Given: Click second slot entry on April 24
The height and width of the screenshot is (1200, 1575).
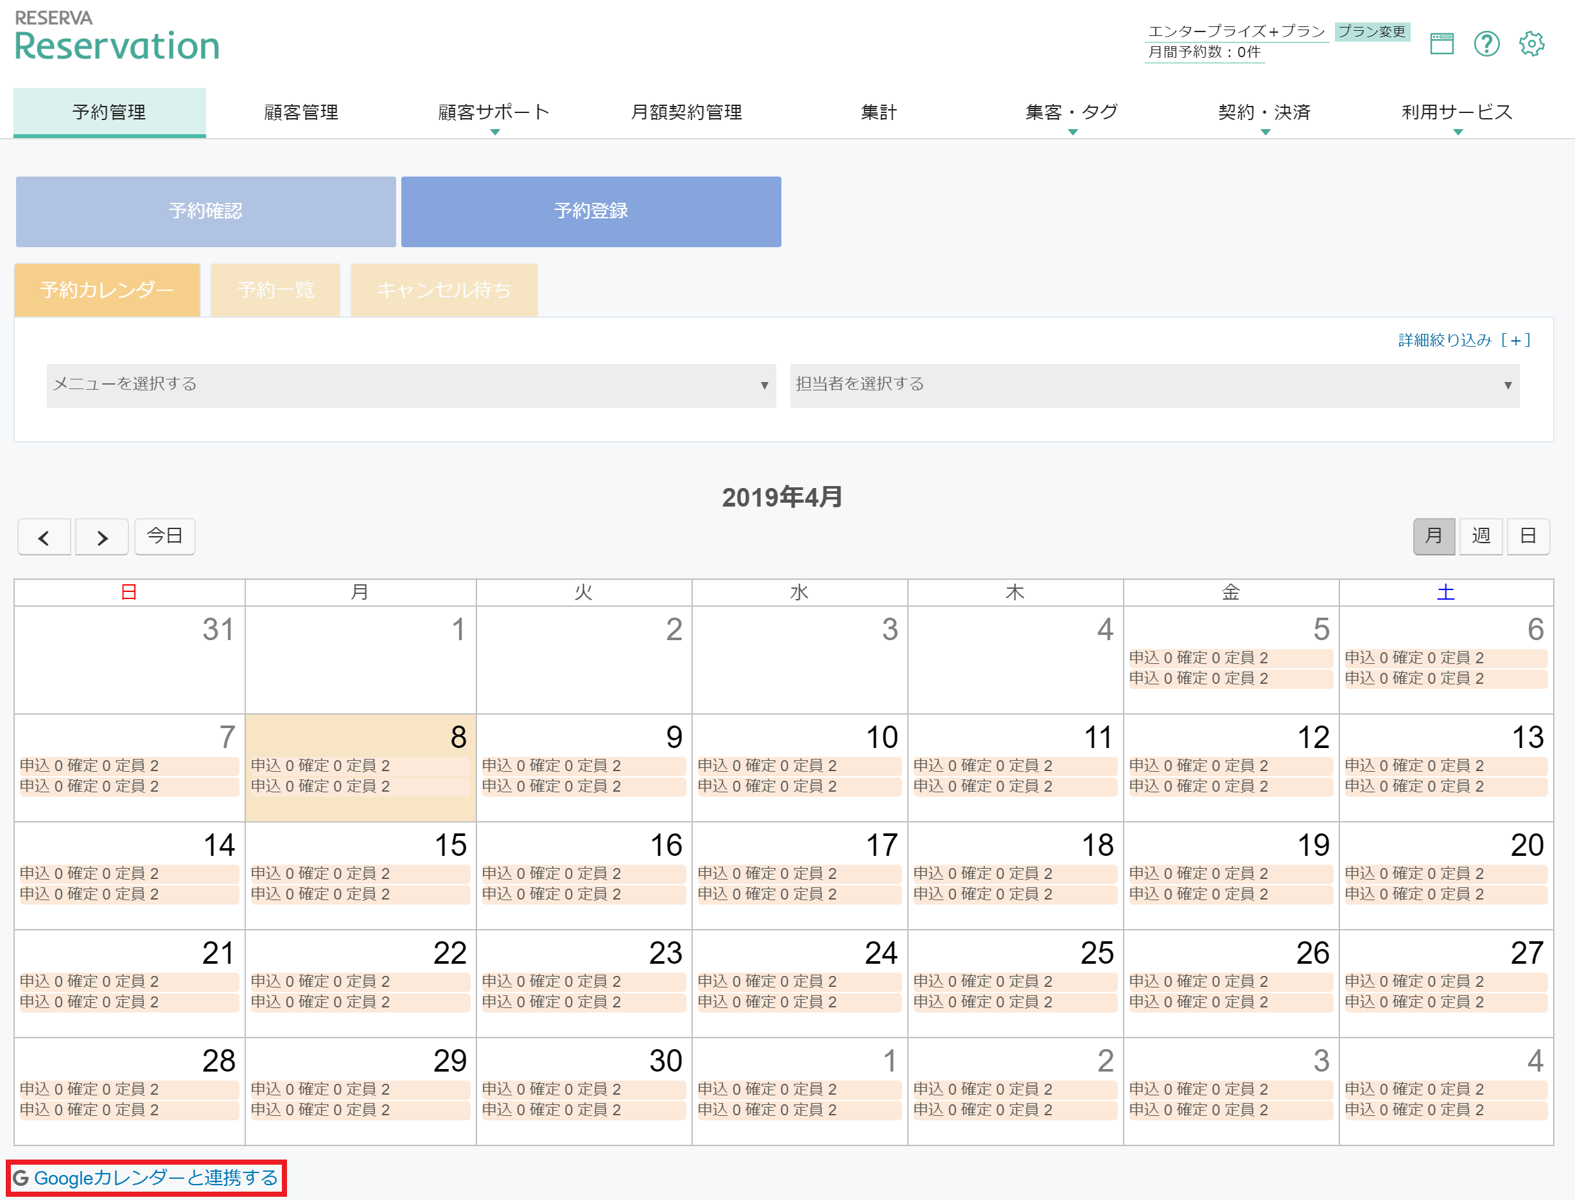Looking at the screenshot, I should 799,1002.
